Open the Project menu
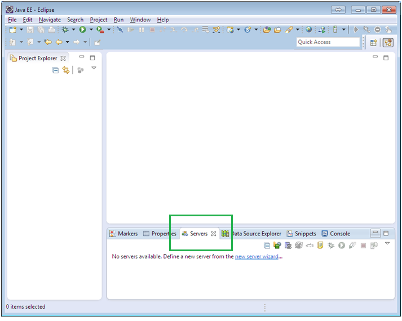The height and width of the screenshot is (321, 402). click(99, 20)
